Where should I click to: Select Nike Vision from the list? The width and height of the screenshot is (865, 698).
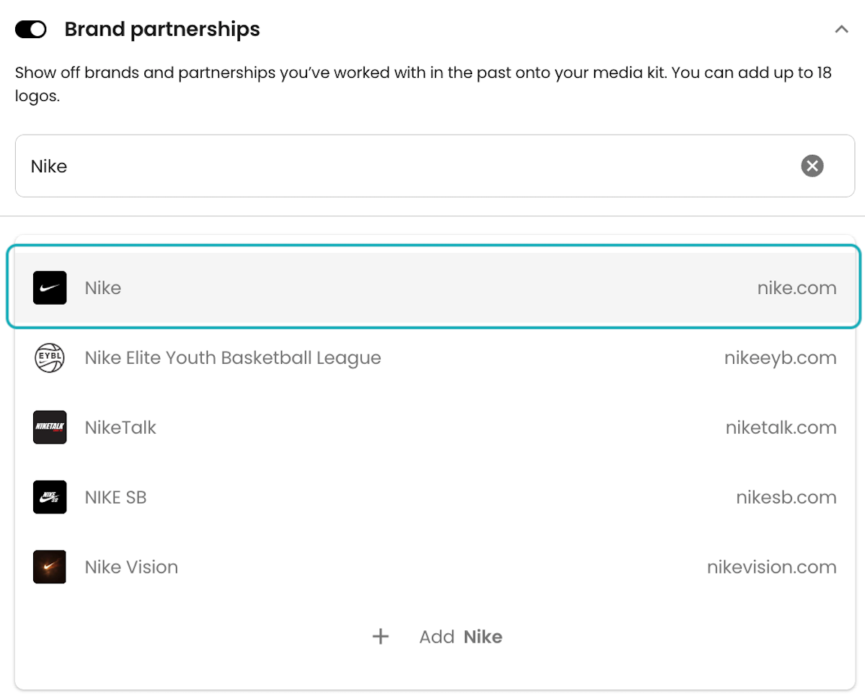433,567
